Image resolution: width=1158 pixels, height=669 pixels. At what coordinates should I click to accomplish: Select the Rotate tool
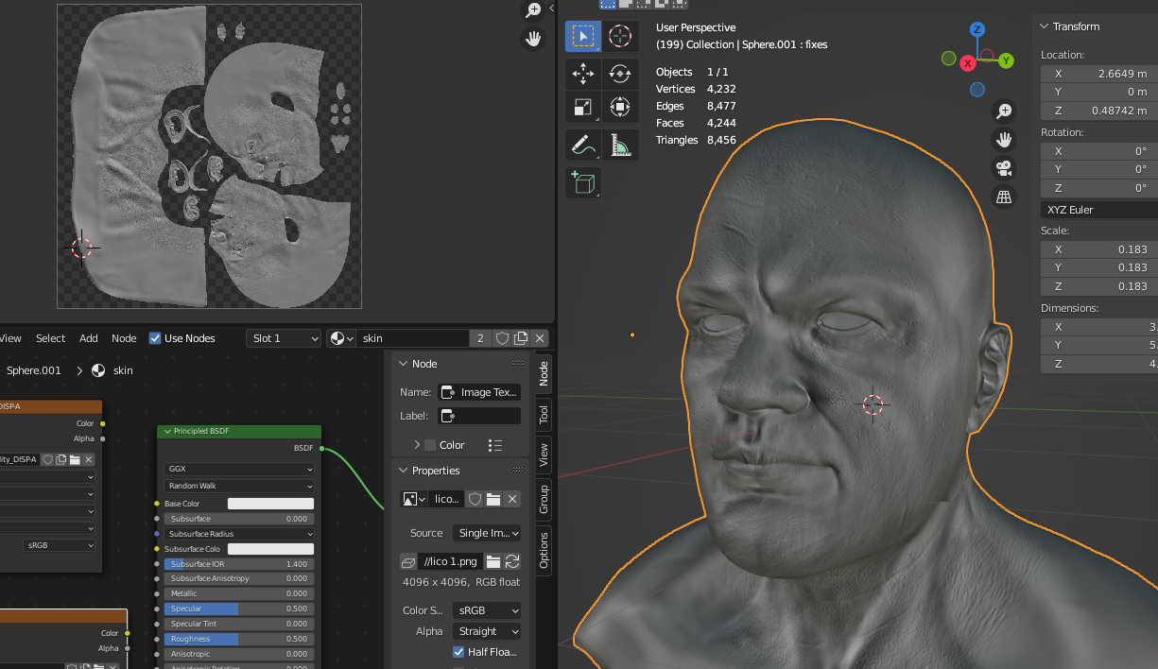coord(620,73)
